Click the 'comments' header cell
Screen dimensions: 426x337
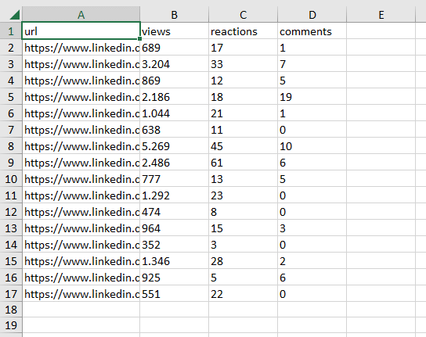312,31
